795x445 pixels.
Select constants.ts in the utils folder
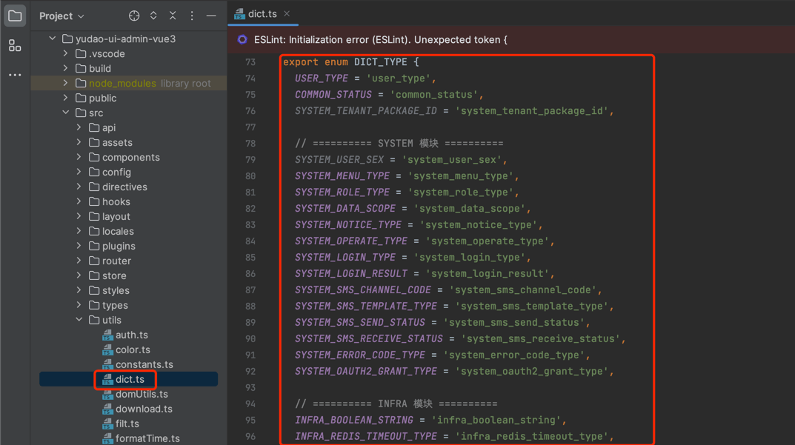(144, 364)
